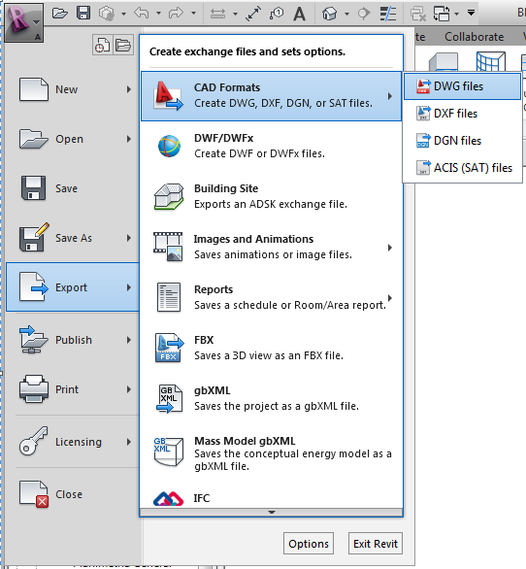Viewport: 526px width, 569px height.
Task: Toggle the Thin Lines icon
Action: coord(387,14)
